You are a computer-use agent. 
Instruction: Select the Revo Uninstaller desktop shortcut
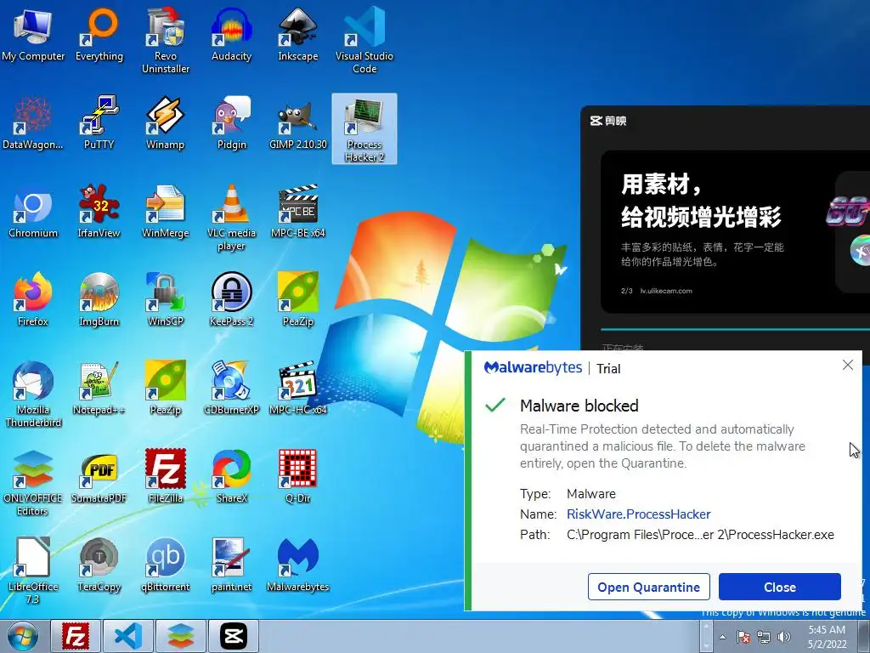[x=166, y=40]
